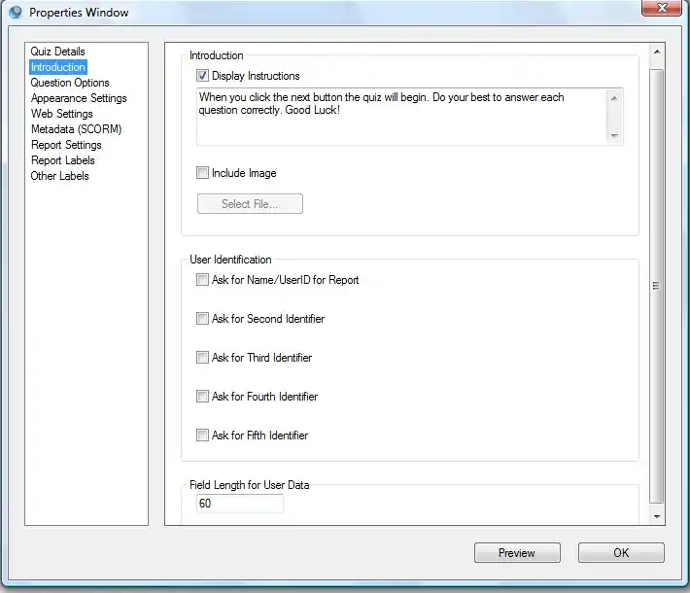Viewport: 690px width, 593px height.
Task: Click the Properties Window title bar icon
Action: [16, 13]
